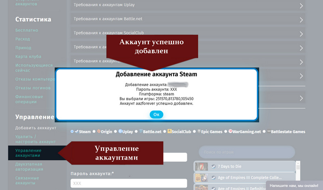323x190 pixels.
Task: Open the Финансовые операции link
Action: 29,99
